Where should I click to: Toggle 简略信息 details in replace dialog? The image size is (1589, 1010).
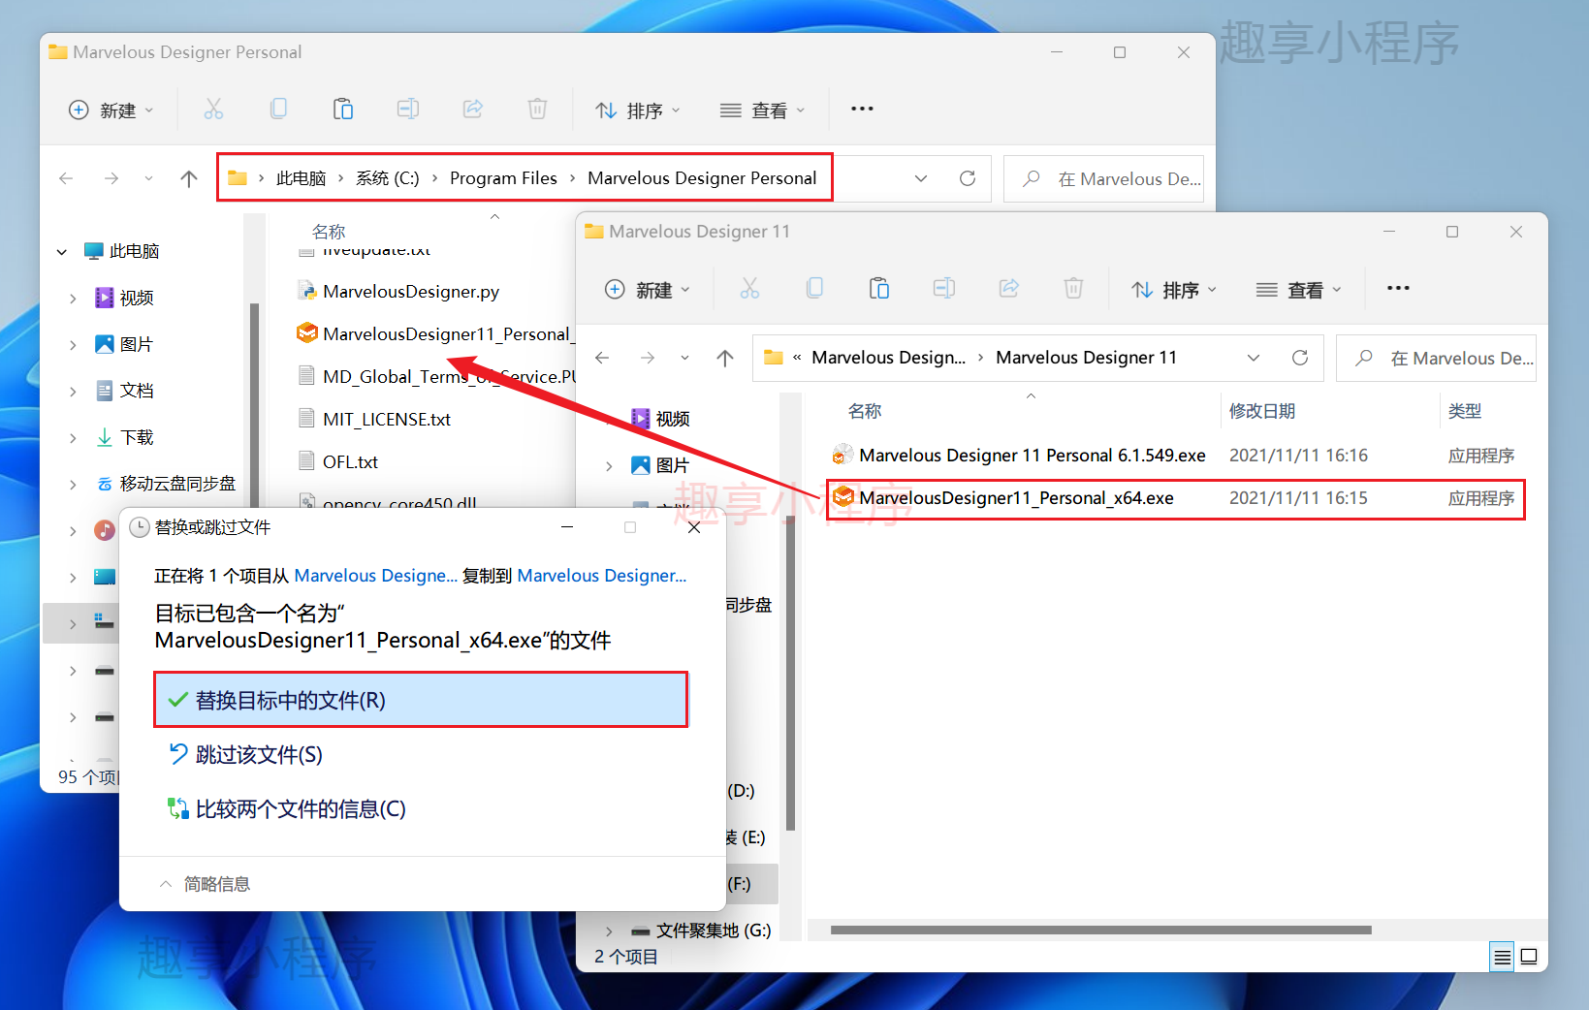(x=205, y=884)
